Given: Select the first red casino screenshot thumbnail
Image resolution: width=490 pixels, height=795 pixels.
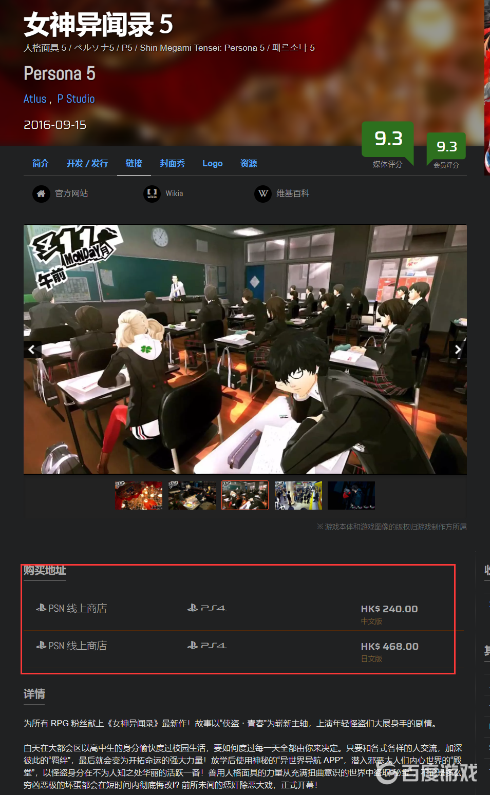Looking at the screenshot, I should (139, 495).
